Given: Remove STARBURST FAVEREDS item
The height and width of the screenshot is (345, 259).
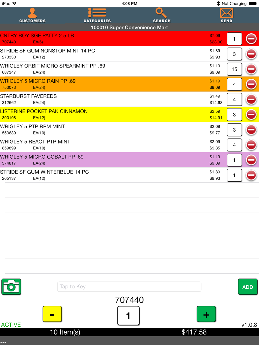Looking at the screenshot, I should 251,99.
